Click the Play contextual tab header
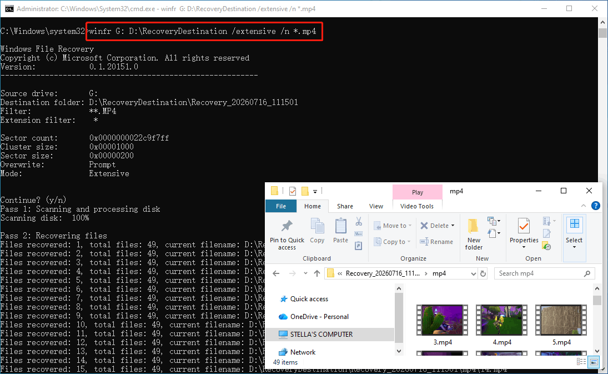The height and width of the screenshot is (374, 608). pos(417,192)
